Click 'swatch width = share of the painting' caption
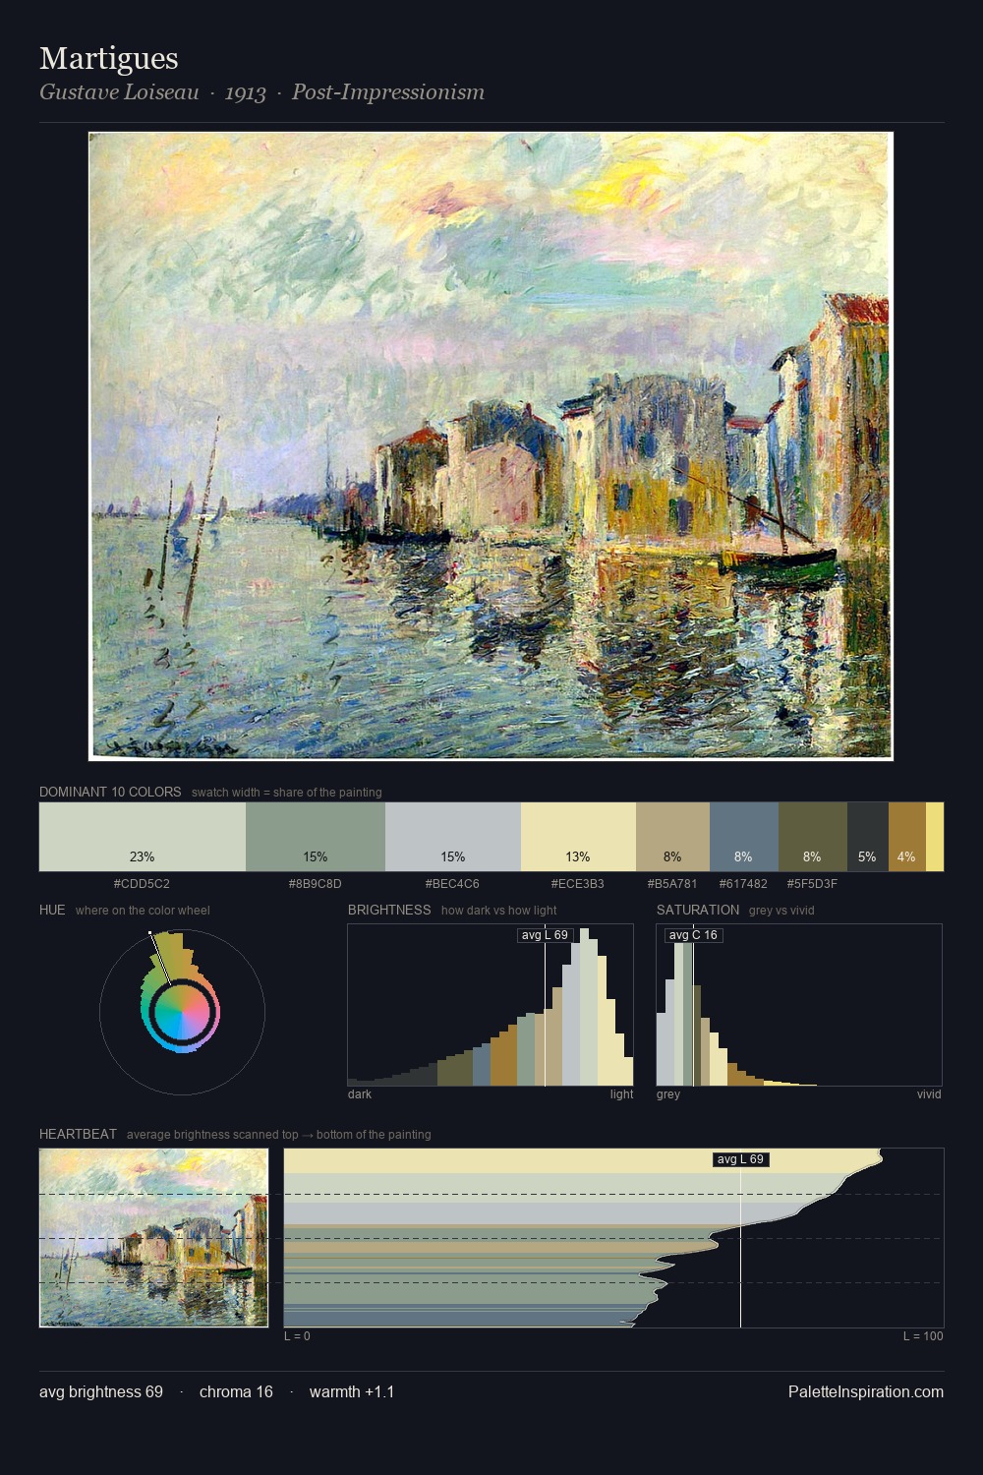Screen dimensions: 983x1475 pyautogui.click(x=287, y=793)
